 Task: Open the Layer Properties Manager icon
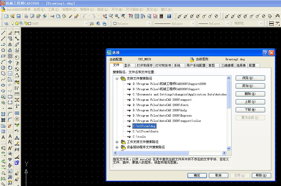tap(6, 24)
